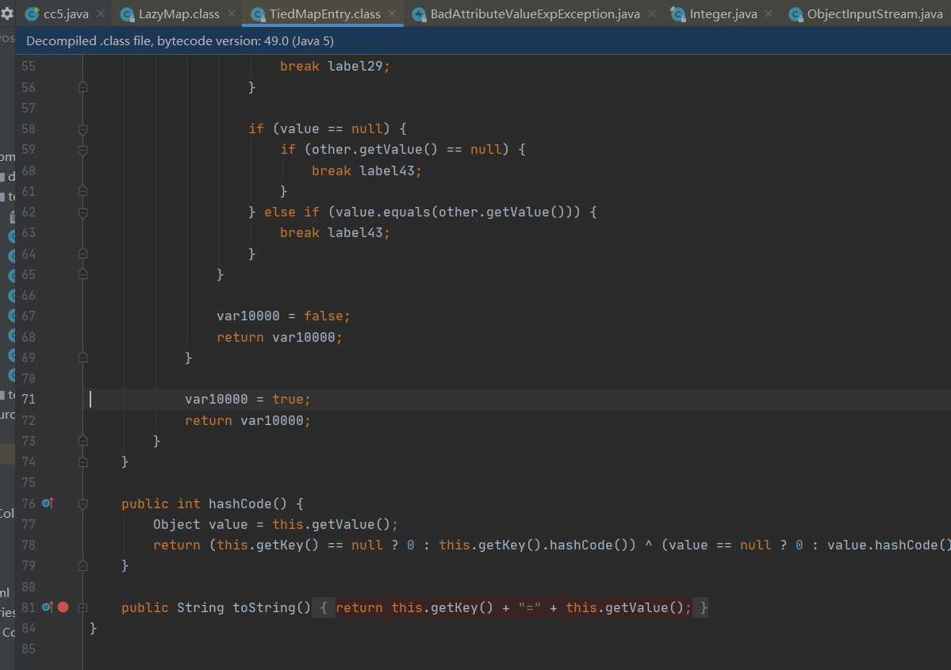Image resolution: width=951 pixels, height=670 pixels.
Task: Click fold end marker on line 69
Action: tap(83, 358)
